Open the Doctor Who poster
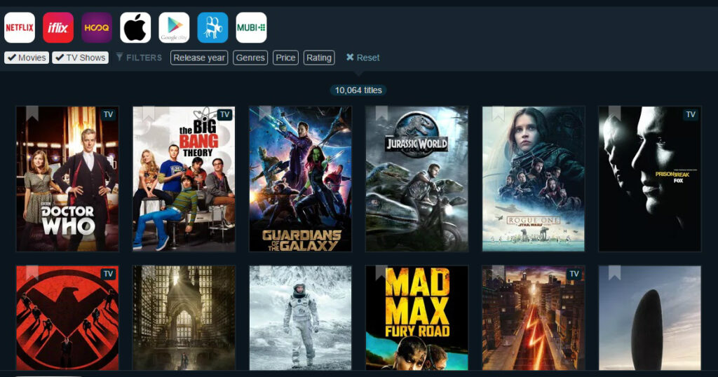The image size is (718, 377). (x=67, y=179)
